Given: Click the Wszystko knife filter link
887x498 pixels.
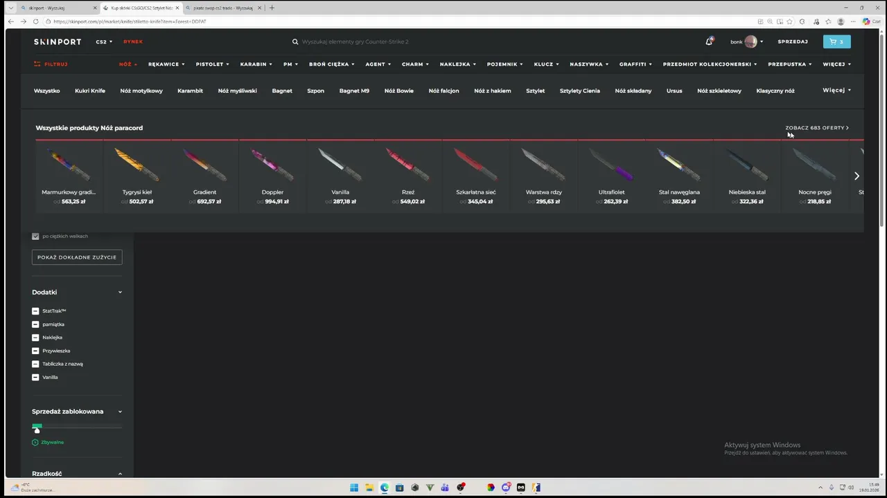Looking at the screenshot, I should [47, 91].
